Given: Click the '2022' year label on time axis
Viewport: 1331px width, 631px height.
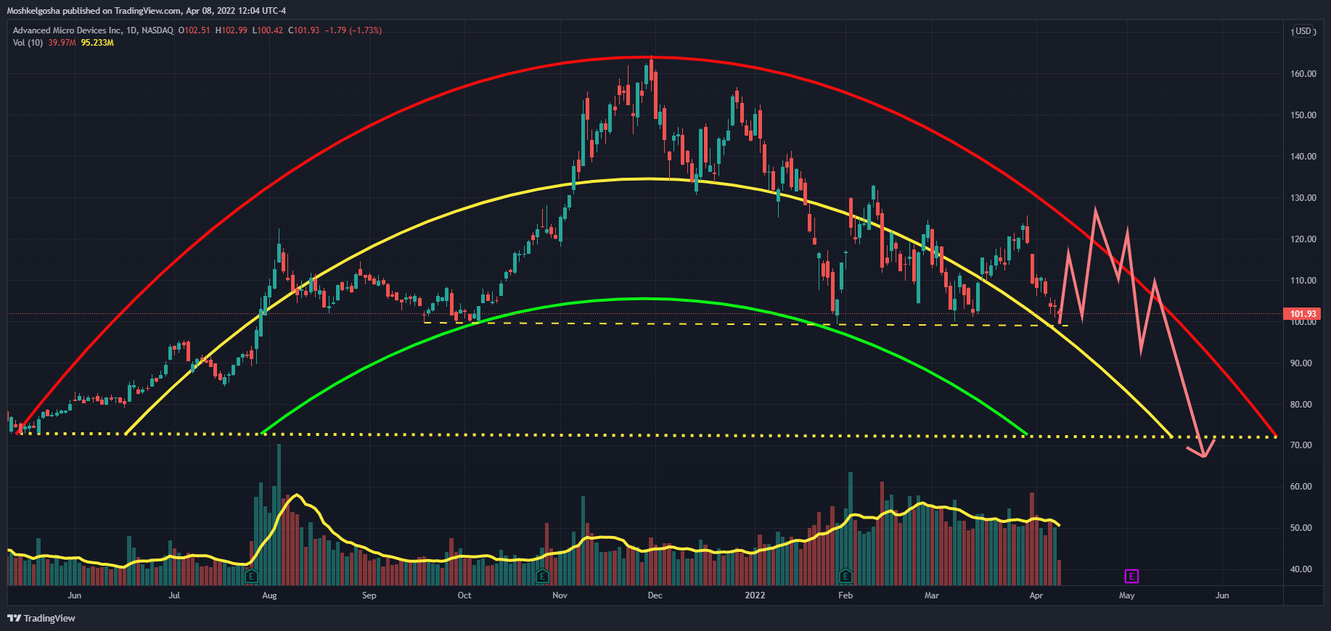Looking at the screenshot, I should click(755, 595).
